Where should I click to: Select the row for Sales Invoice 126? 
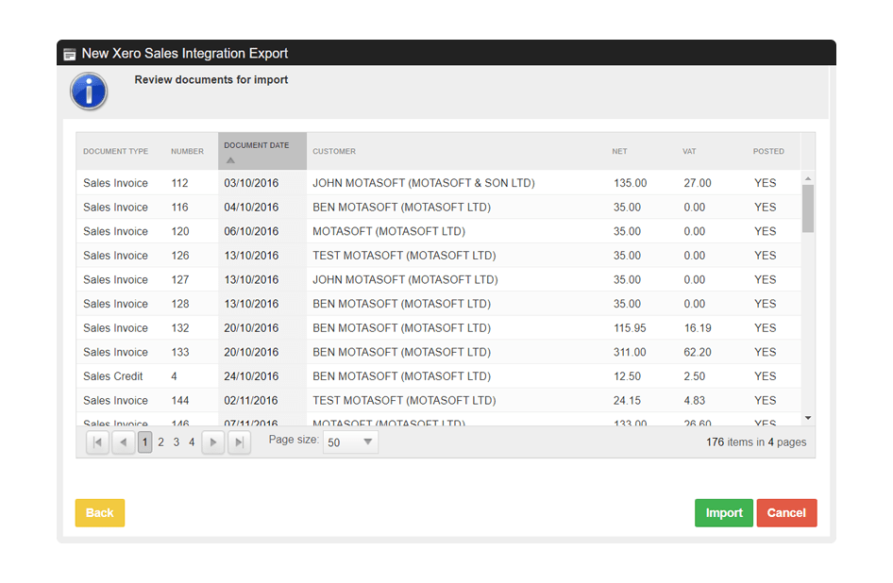tap(439, 256)
